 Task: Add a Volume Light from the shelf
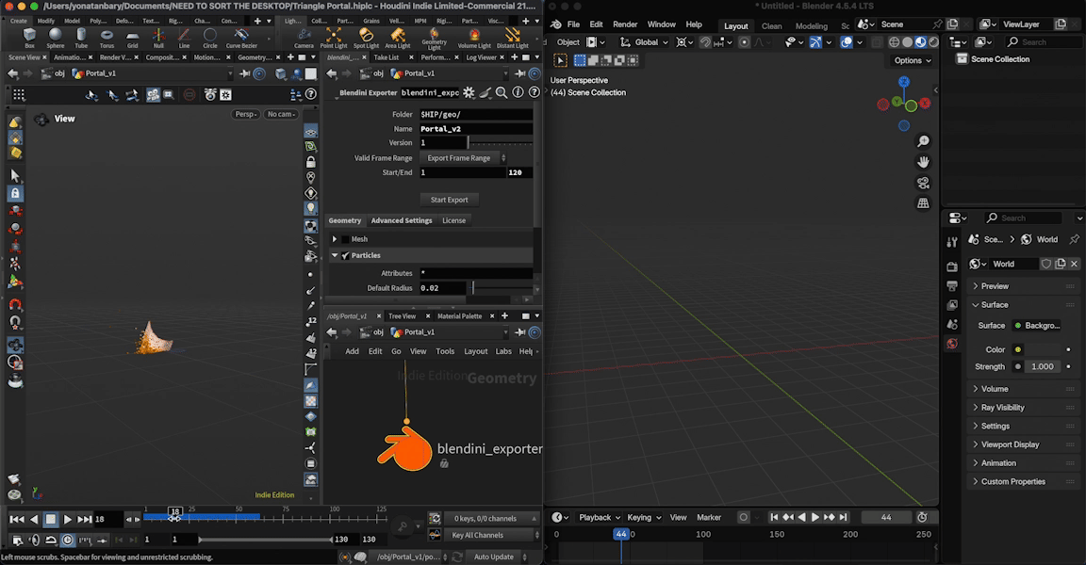click(x=474, y=38)
